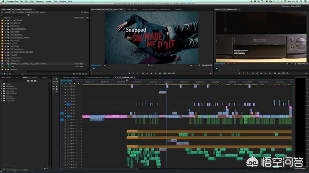The width and height of the screenshot is (309, 173).
Task: Click Overwrite button in Source monitor
Action: pyautogui.click(x=169, y=74)
